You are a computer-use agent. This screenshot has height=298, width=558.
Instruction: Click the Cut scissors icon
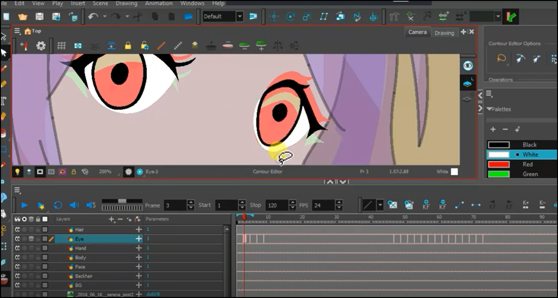[138, 17]
